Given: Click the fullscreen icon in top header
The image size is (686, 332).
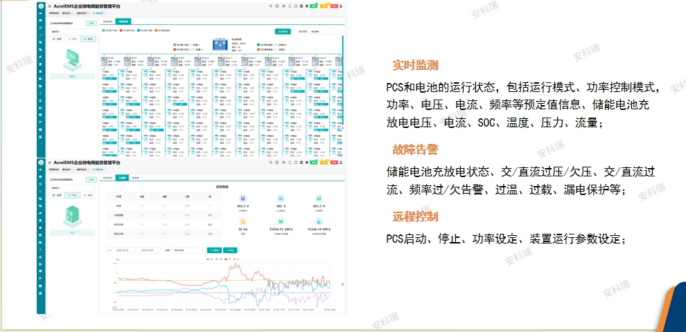Looking at the screenshot, I should pos(297,6).
